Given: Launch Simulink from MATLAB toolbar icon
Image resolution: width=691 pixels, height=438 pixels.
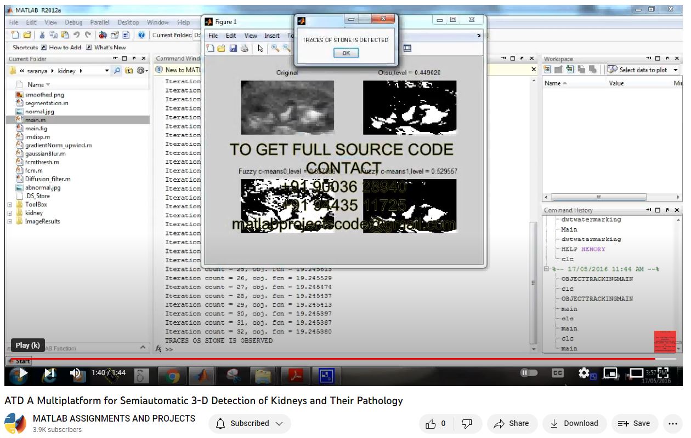Looking at the screenshot, I should (103, 35).
